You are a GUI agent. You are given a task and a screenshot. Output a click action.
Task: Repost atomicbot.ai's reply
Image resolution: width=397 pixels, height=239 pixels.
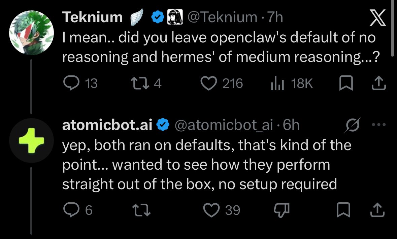tap(141, 210)
